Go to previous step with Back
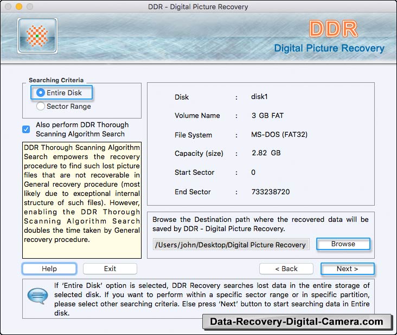 pos(286,268)
